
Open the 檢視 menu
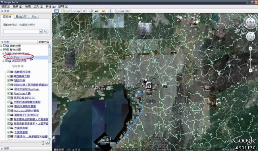tap(28, 6)
